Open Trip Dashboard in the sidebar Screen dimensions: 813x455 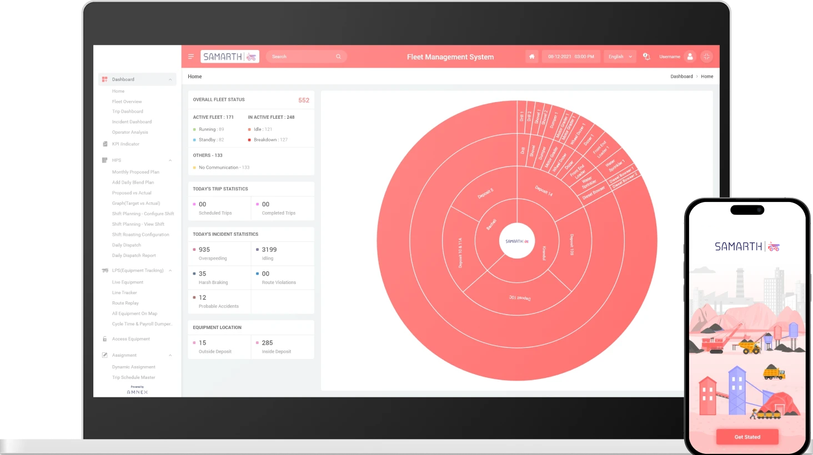pos(128,112)
